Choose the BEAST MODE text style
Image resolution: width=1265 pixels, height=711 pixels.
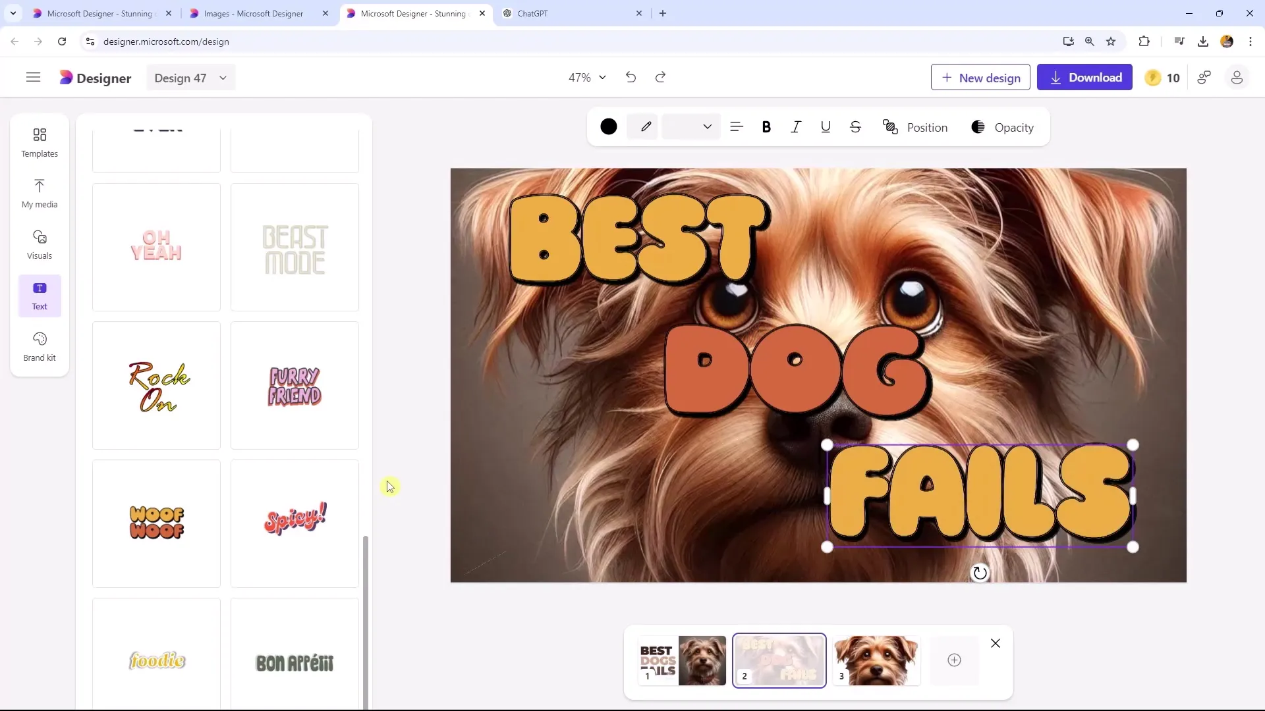[x=295, y=247]
